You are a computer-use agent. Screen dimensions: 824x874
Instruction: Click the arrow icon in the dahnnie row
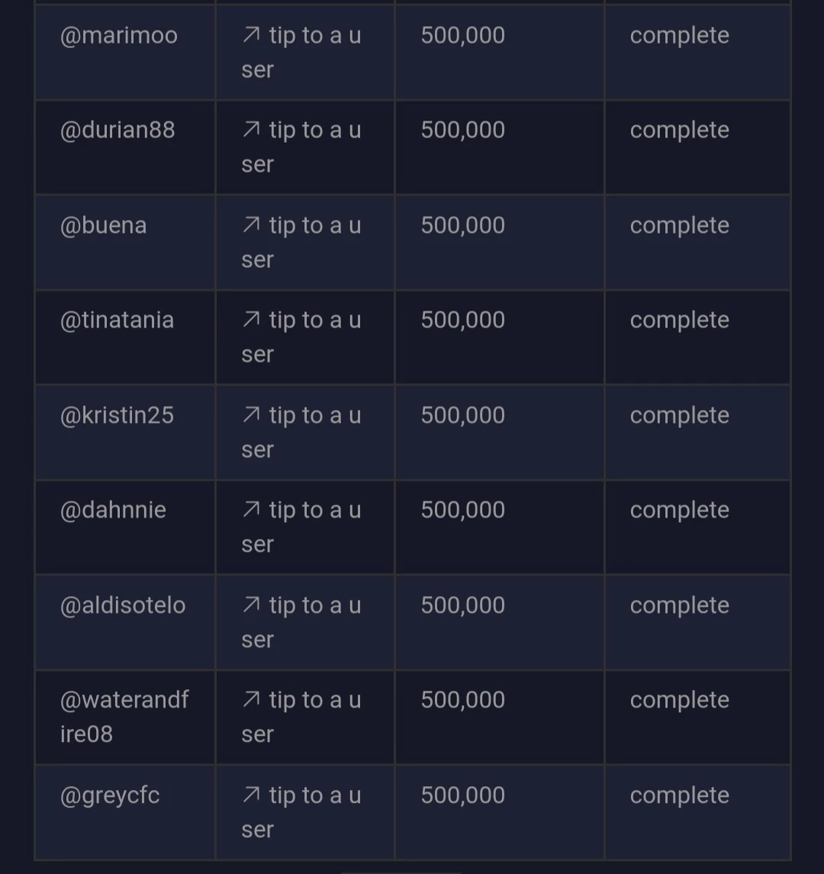(x=251, y=510)
